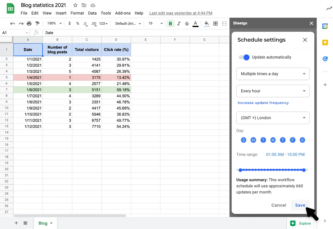Format as percent
This screenshot has height=229, width=333.
pyautogui.click(x=78, y=23)
